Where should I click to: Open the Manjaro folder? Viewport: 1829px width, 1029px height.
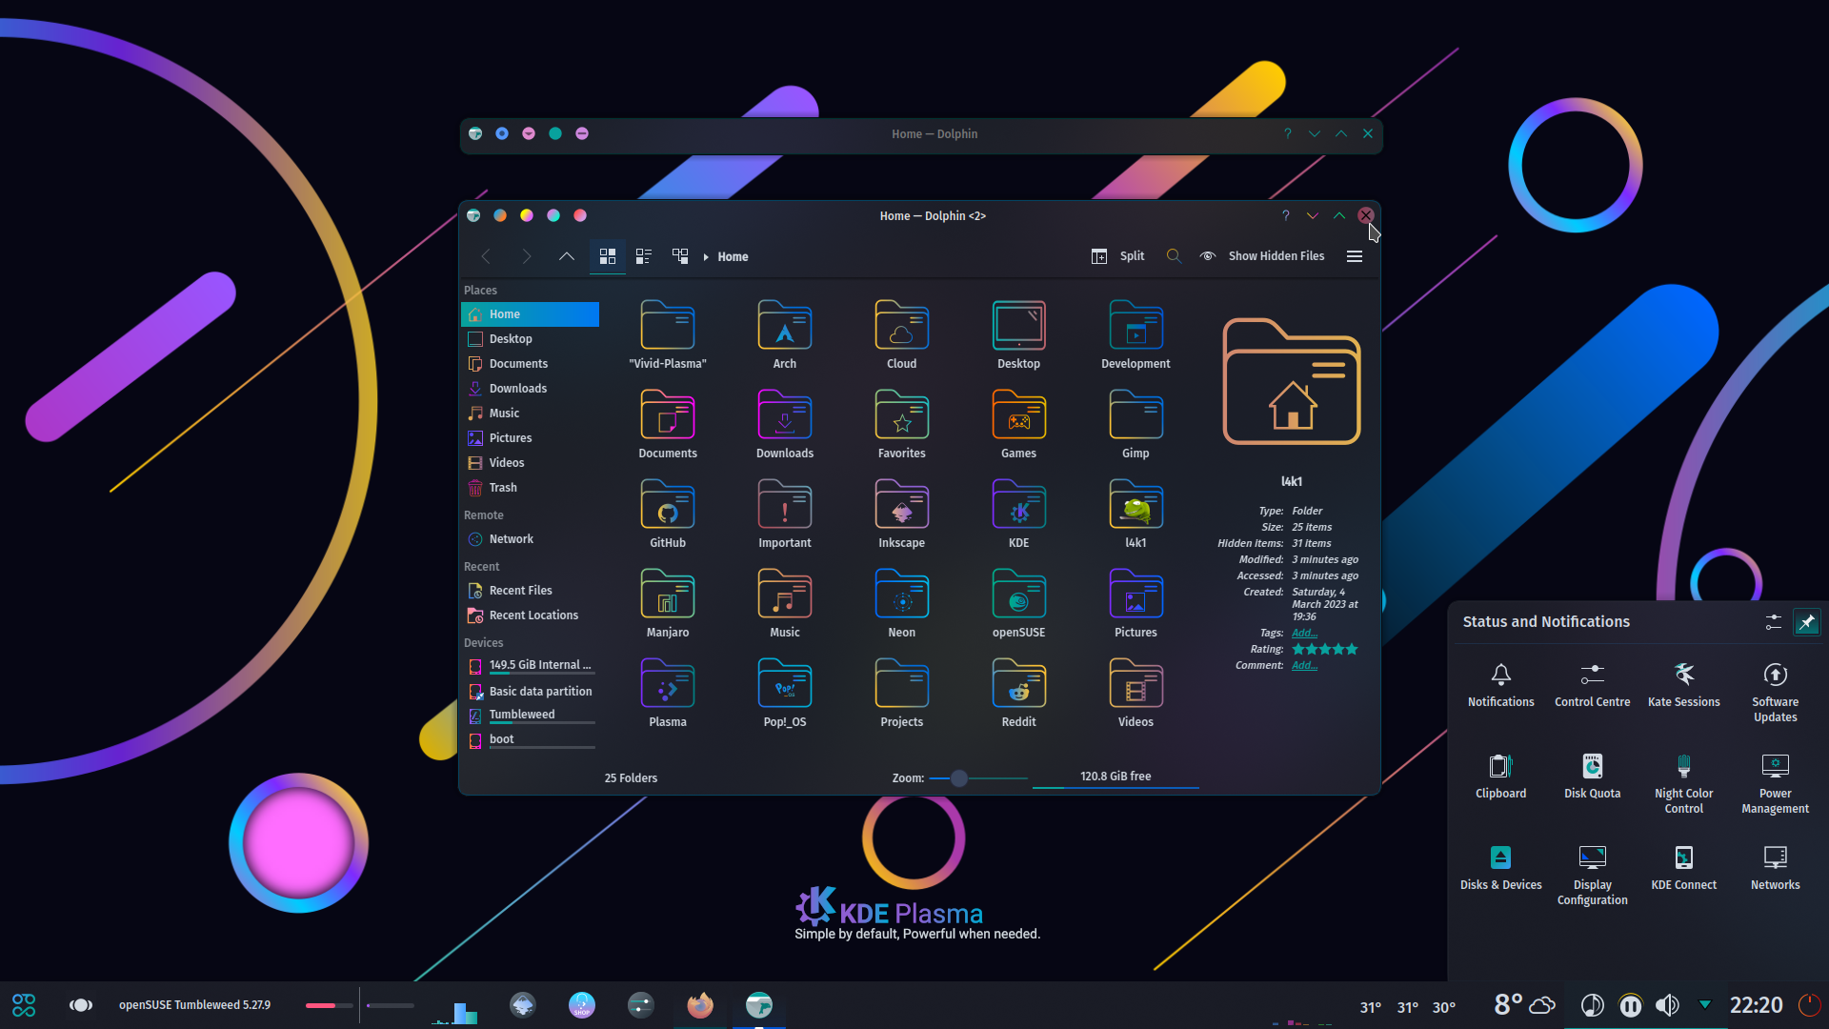667,603
